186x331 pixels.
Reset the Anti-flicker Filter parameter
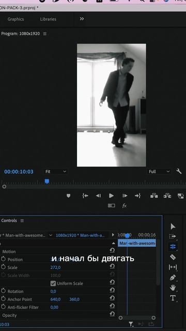[112, 306]
